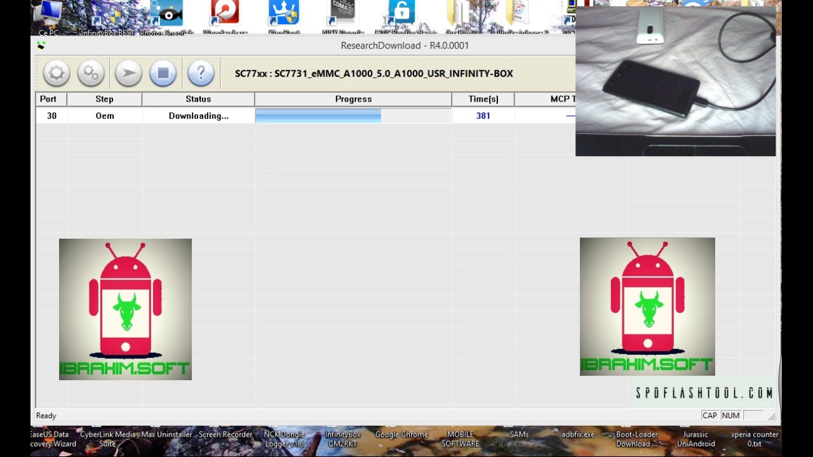Viewport: 813px width, 457px height.
Task: Open adbfix.exe desktop label
Action: [578, 435]
